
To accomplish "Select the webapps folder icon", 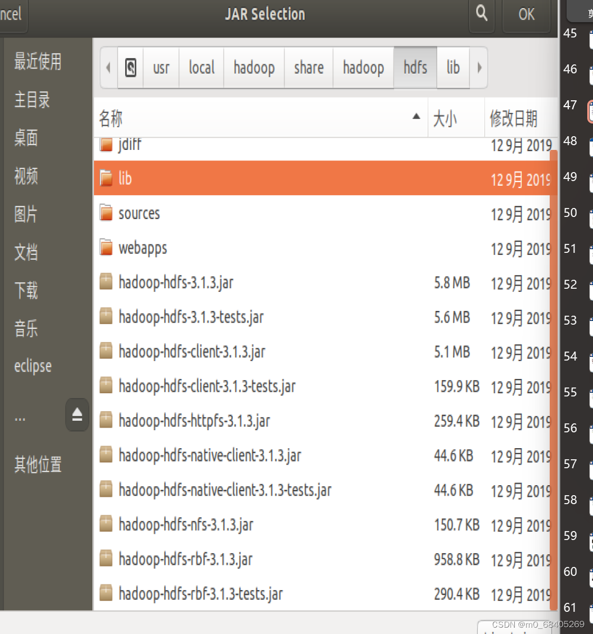I will point(106,247).
